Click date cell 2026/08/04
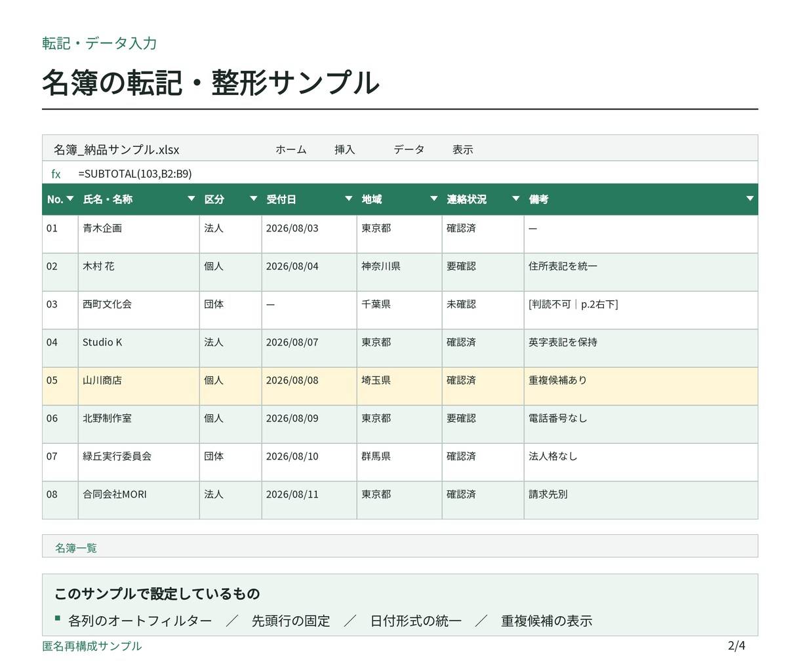 (x=310, y=272)
